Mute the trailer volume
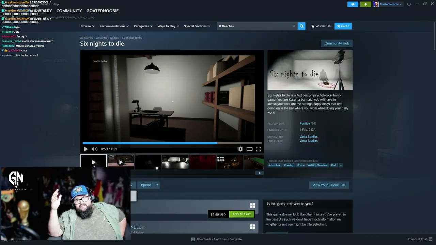Image resolution: width=436 pixels, height=245 pixels. [94, 149]
